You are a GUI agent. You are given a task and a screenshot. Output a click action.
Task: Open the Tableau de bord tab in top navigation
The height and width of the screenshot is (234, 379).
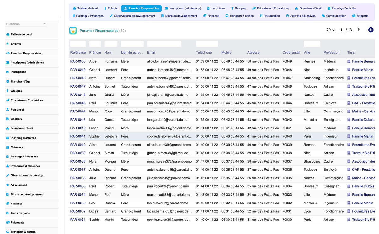click(x=85, y=8)
